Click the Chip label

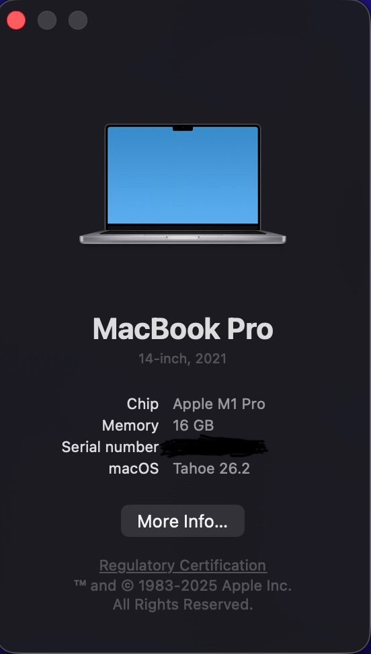(x=142, y=404)
